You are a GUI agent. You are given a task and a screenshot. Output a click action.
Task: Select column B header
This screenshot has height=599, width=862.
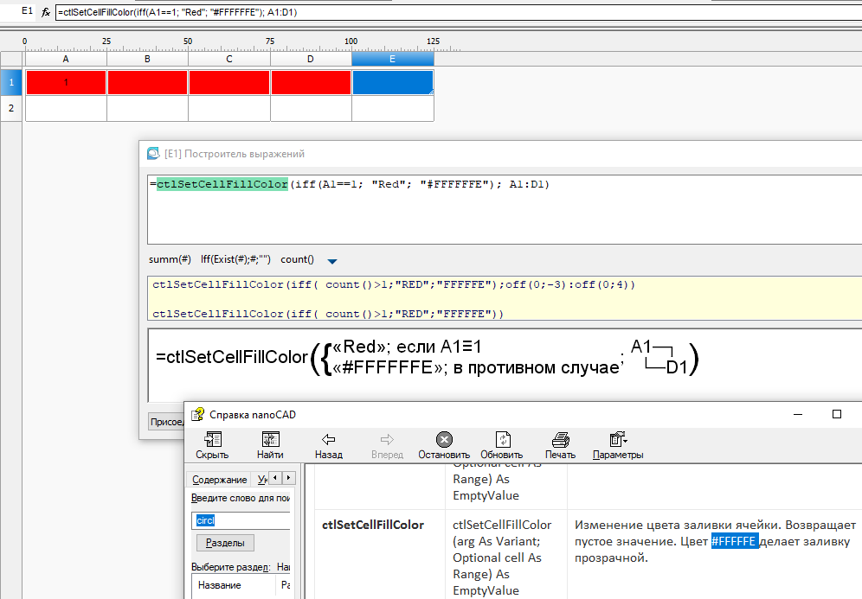147,59
